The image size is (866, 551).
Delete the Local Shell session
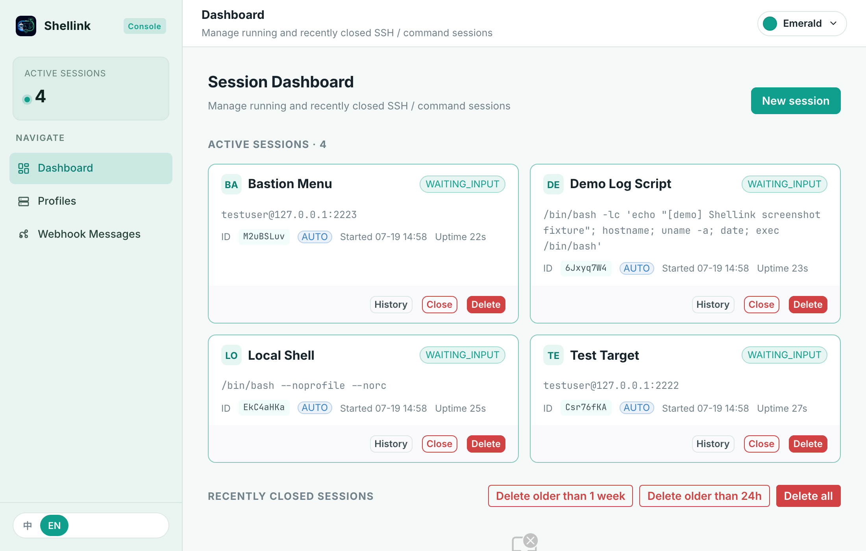[x=486, y=444]
